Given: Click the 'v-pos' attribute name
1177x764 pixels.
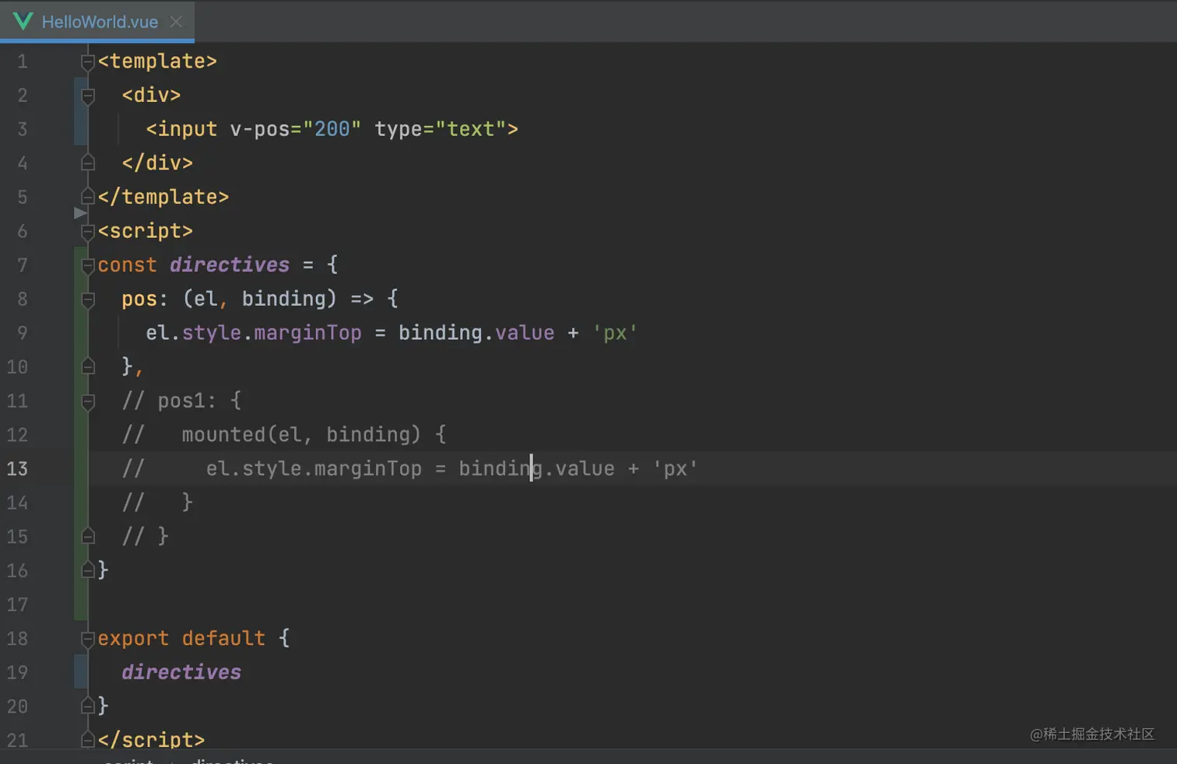Looking at the screenshot, I should [x=260, y=129].
